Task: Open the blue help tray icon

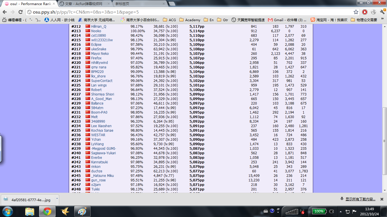Action: click(272, 211)
